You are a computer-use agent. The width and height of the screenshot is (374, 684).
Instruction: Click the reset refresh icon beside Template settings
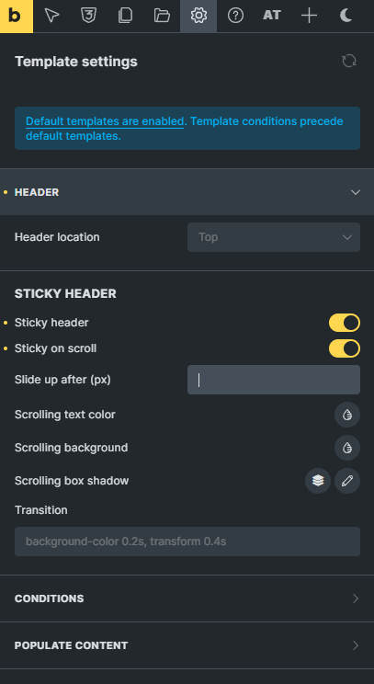click(x=348, y=61)
